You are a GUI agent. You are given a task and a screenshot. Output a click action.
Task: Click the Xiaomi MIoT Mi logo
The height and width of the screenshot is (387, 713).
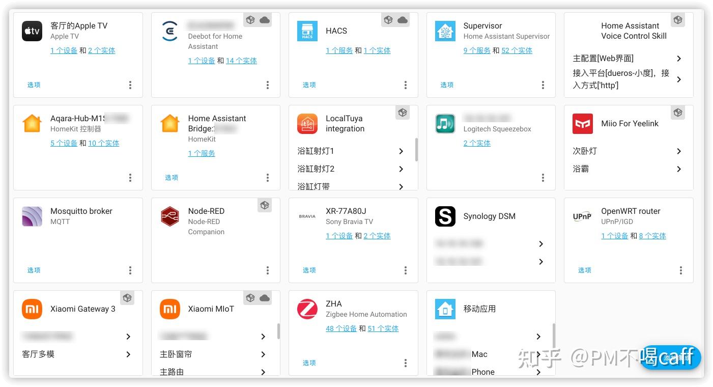[170, 309]
